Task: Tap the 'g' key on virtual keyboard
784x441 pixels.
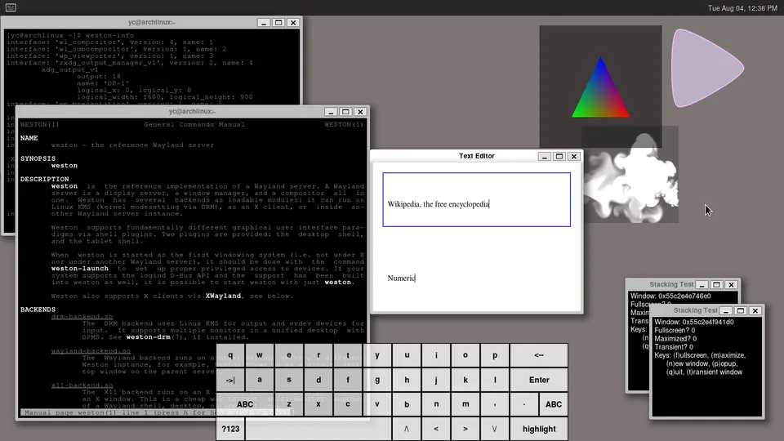Action: click(x=377, y=380)
